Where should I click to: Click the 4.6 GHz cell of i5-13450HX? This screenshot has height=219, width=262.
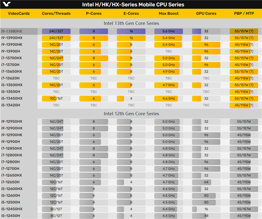click(x=169, y=98)
